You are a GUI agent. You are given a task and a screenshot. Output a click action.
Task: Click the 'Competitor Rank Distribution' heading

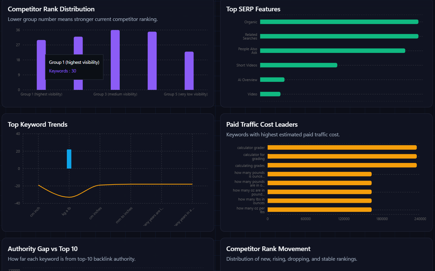coord(51,9)
